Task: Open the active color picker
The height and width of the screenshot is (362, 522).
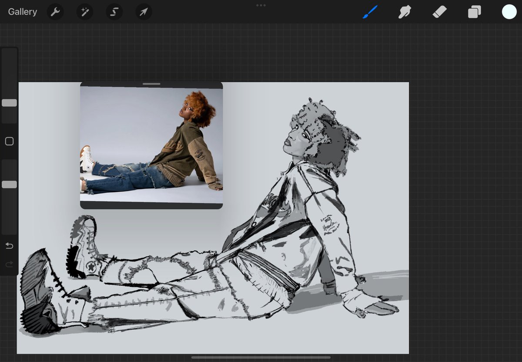Action: [509, 12]
